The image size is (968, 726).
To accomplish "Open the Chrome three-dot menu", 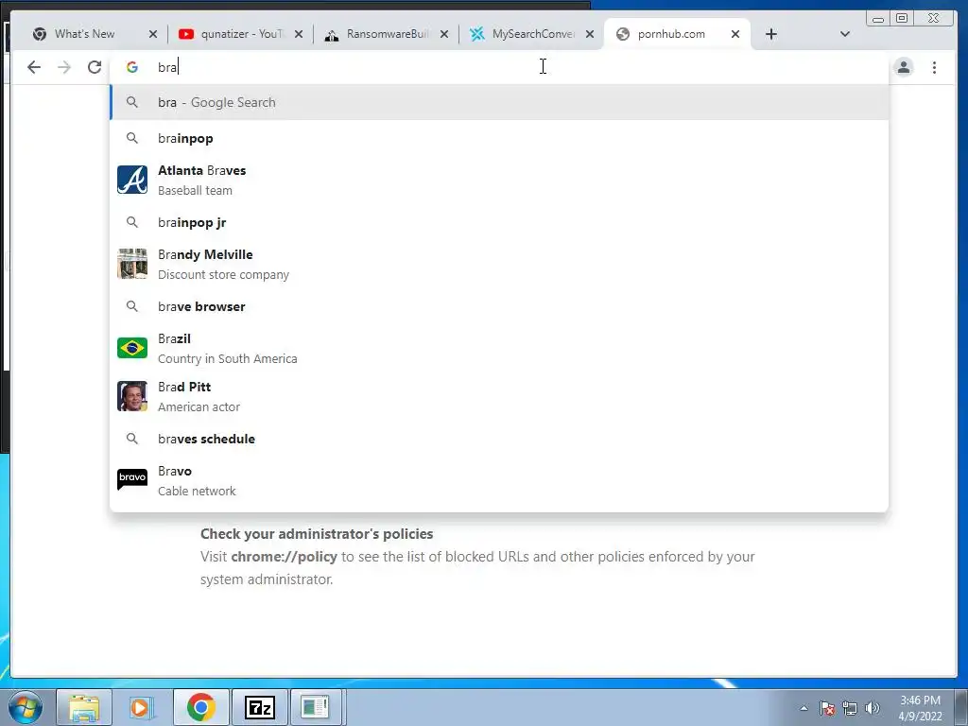I will coord(934,67).
